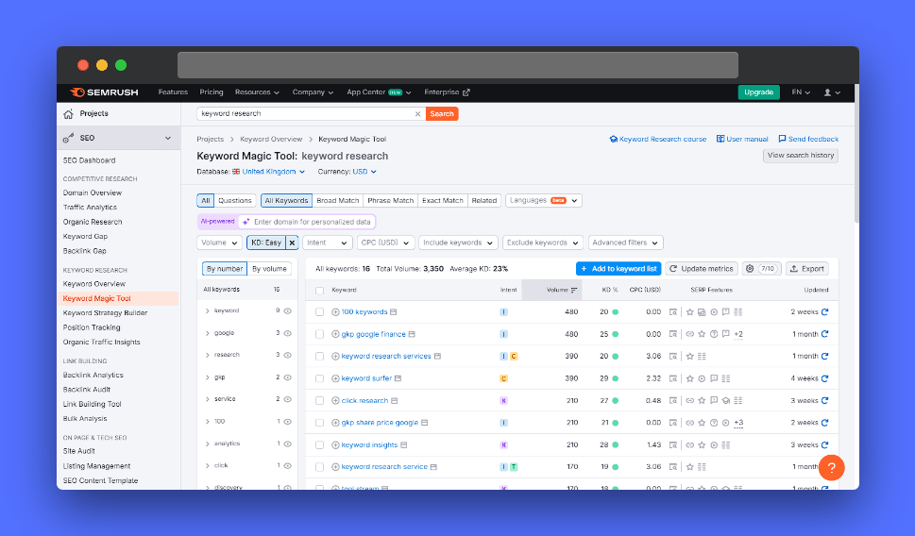Switch grouping to By volume
915x536 pixels.
(269, 269)
